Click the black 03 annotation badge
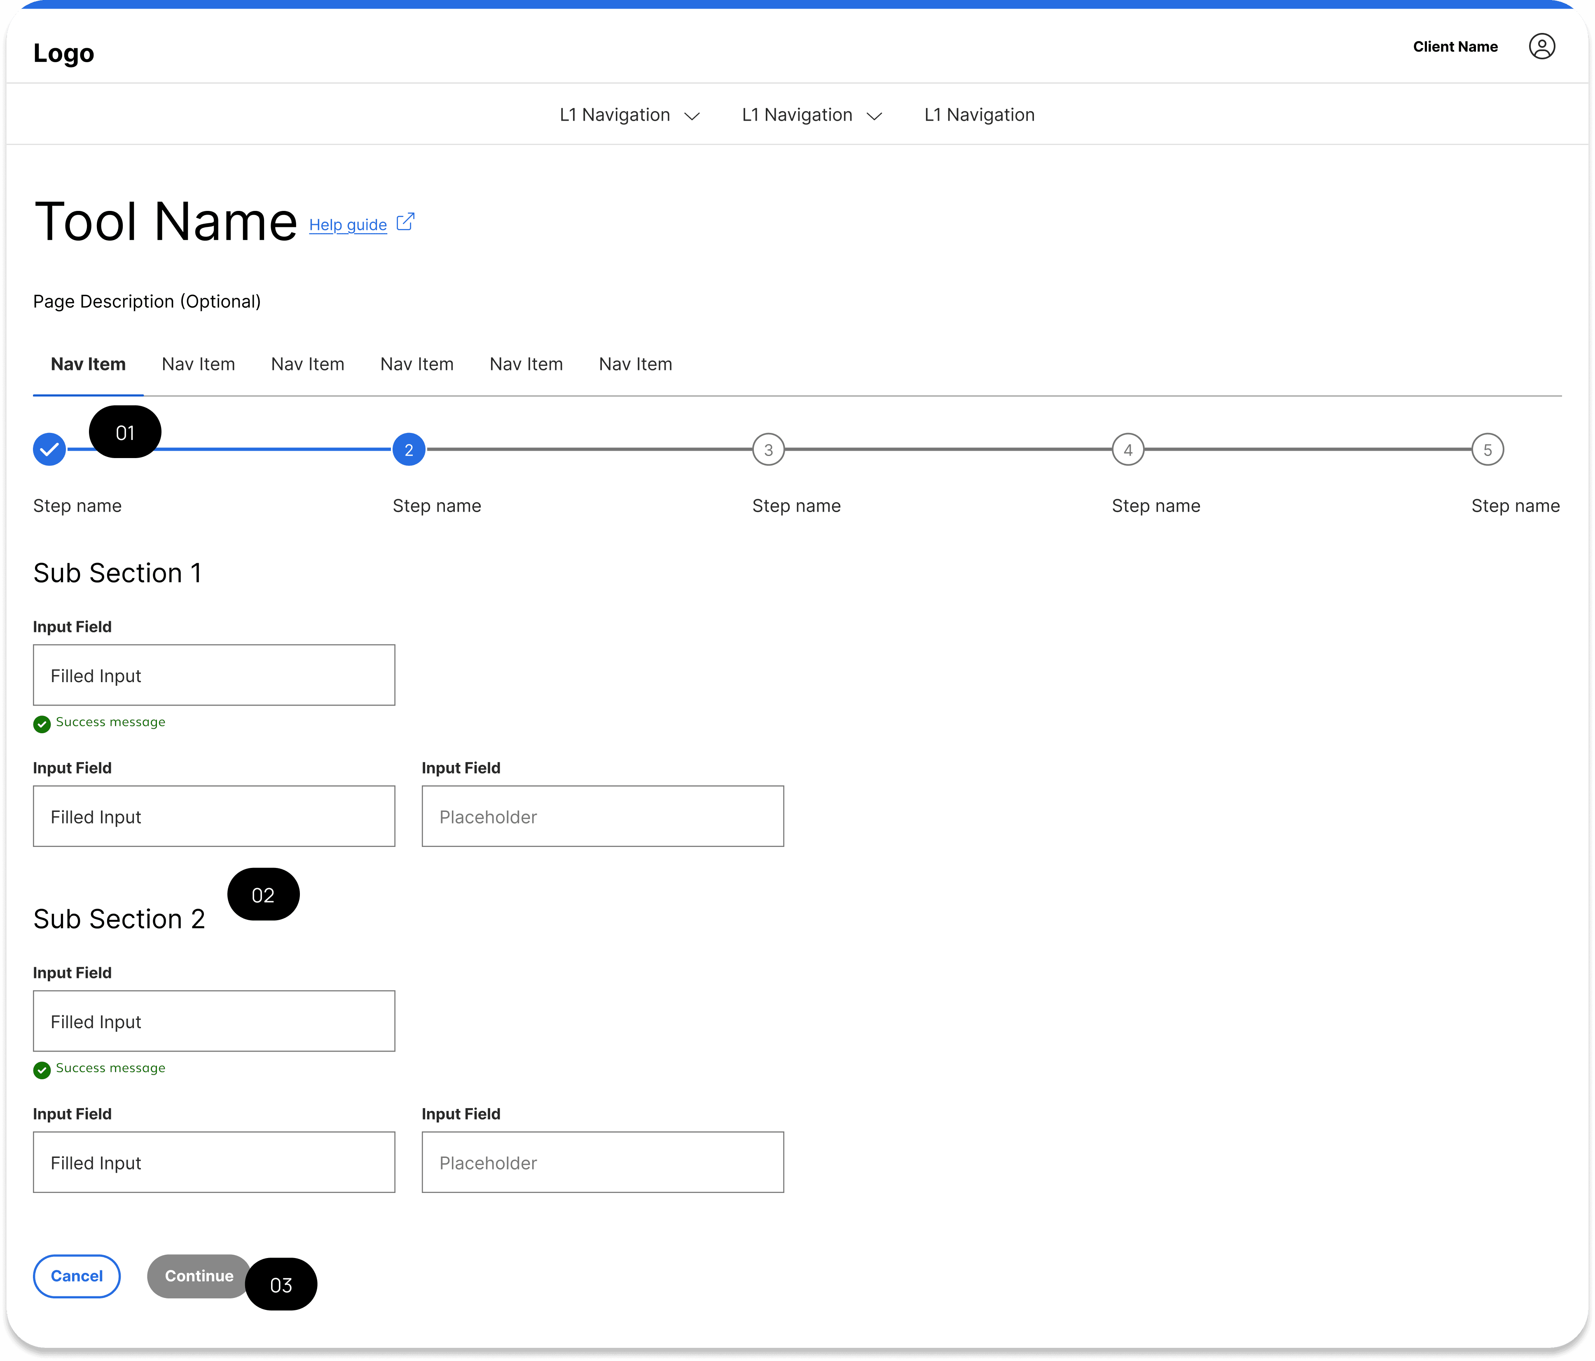1595x1361 pixels. point(281,1285)
